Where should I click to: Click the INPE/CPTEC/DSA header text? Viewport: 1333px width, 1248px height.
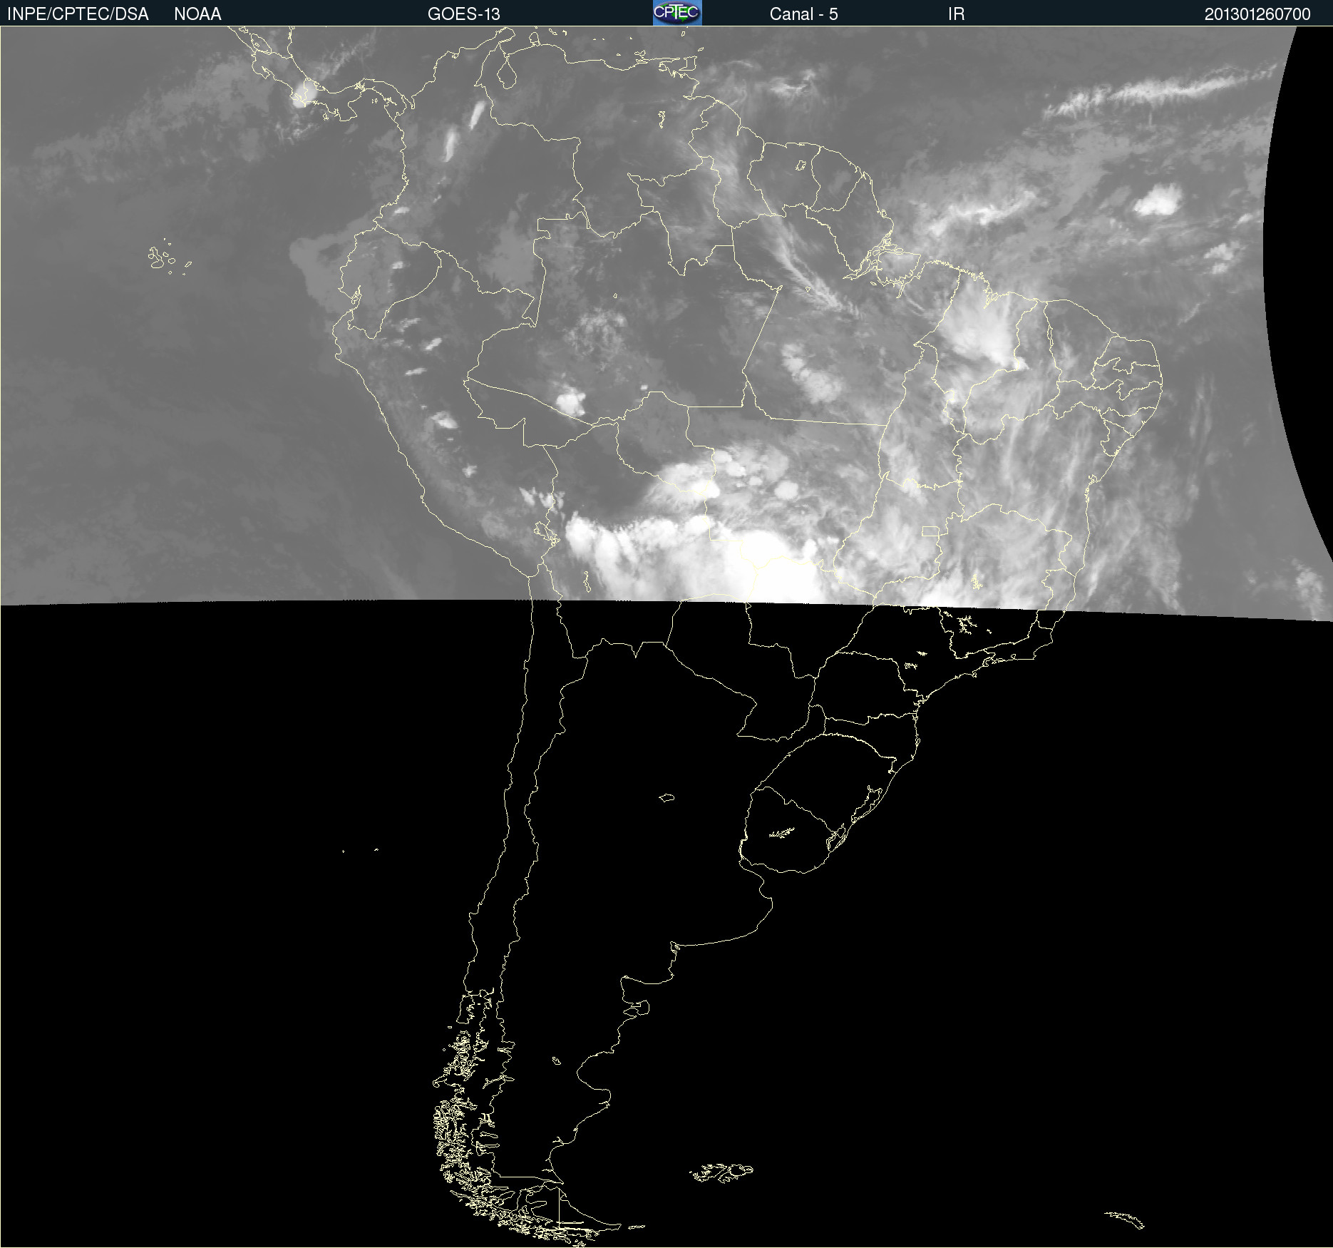[x=78, y=14]
